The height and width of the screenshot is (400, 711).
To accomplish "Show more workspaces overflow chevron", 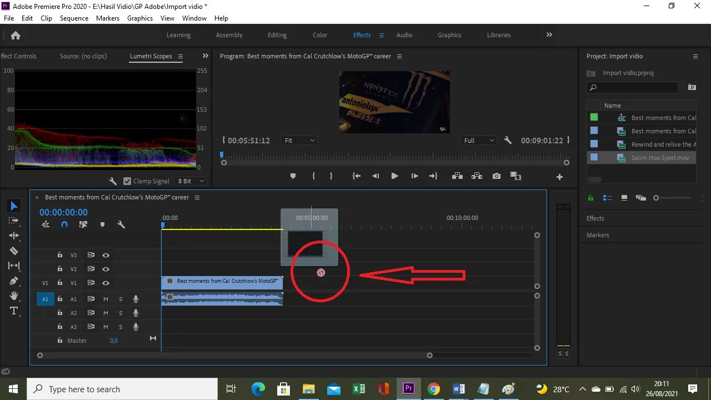I will [549, 34].
